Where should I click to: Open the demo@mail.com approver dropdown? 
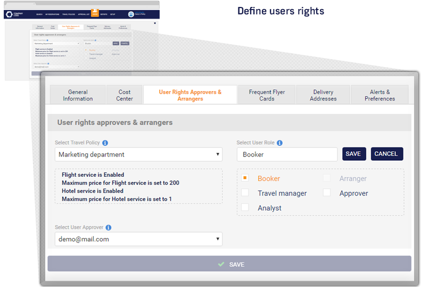coord(138,239)
